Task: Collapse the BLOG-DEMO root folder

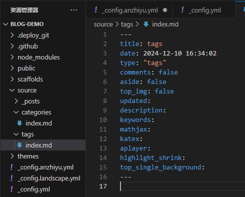Action: (x=6, y=24)
